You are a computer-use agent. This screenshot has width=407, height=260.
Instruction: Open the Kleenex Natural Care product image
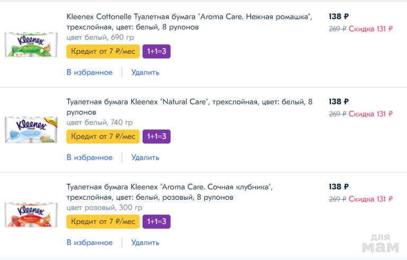coord(31,129)
